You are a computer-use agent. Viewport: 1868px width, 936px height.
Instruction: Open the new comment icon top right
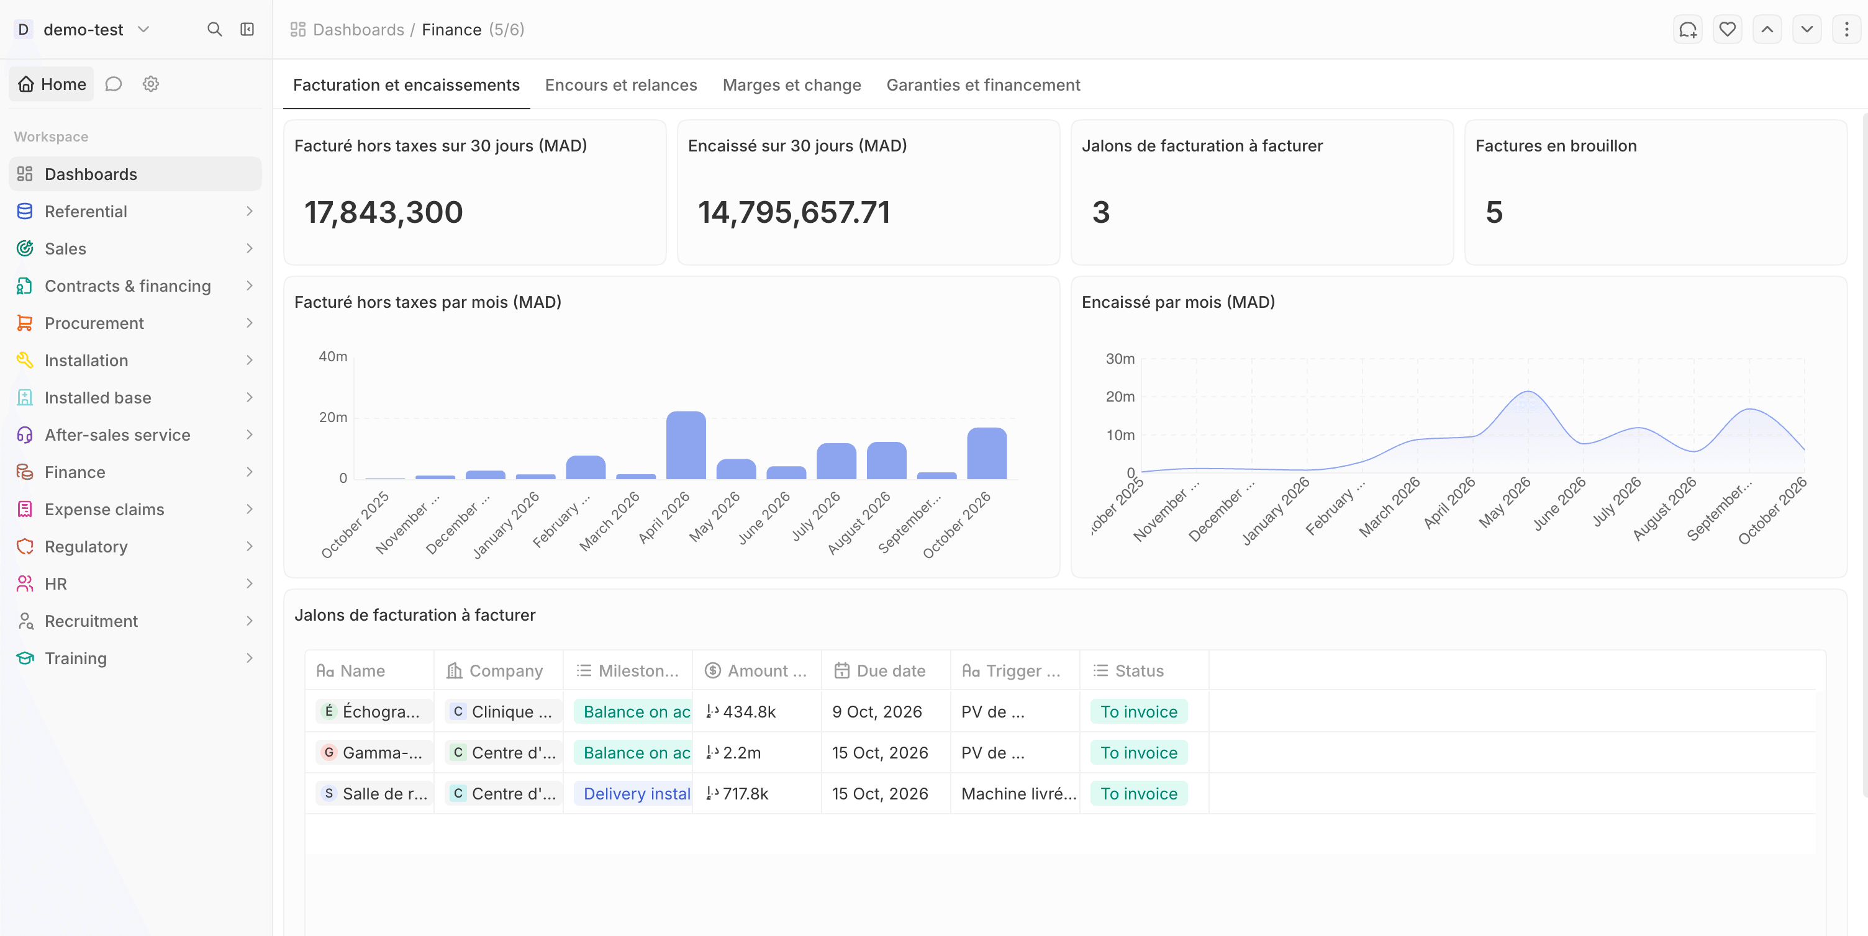click(1687, 30)
